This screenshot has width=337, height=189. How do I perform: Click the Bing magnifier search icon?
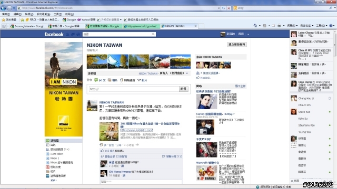331,8
